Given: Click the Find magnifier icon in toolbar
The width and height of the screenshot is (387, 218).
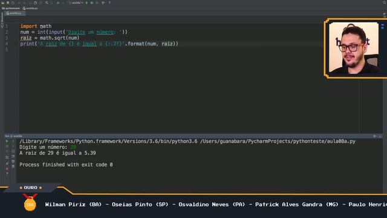Looking at the screenshot, I should pyautogui.click(x=47, y=3).
